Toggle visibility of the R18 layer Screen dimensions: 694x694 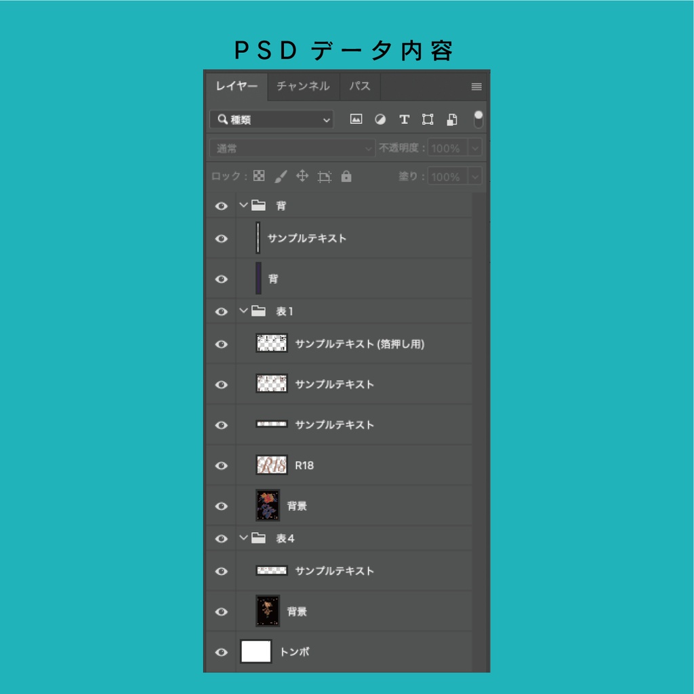coord(222,466)
